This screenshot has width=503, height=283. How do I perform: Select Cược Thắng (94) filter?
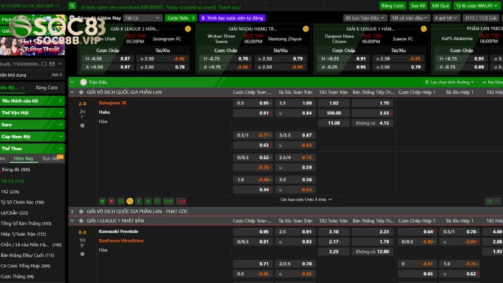(18, 276)
